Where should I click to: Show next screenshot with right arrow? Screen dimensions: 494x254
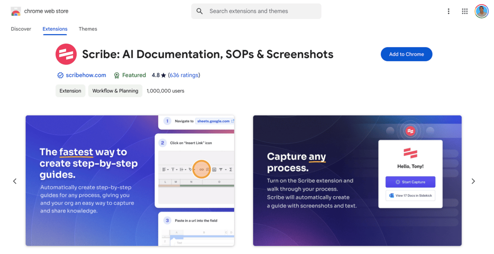(473, 181)
